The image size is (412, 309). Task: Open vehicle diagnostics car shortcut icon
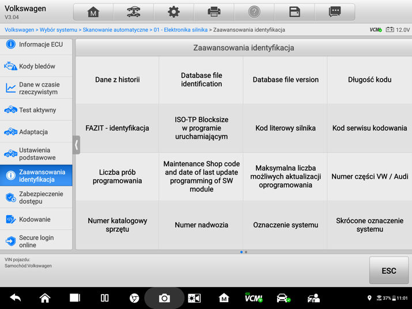click(284, 298)
